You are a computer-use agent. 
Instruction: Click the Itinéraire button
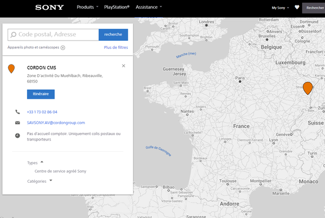pos(41,94)
